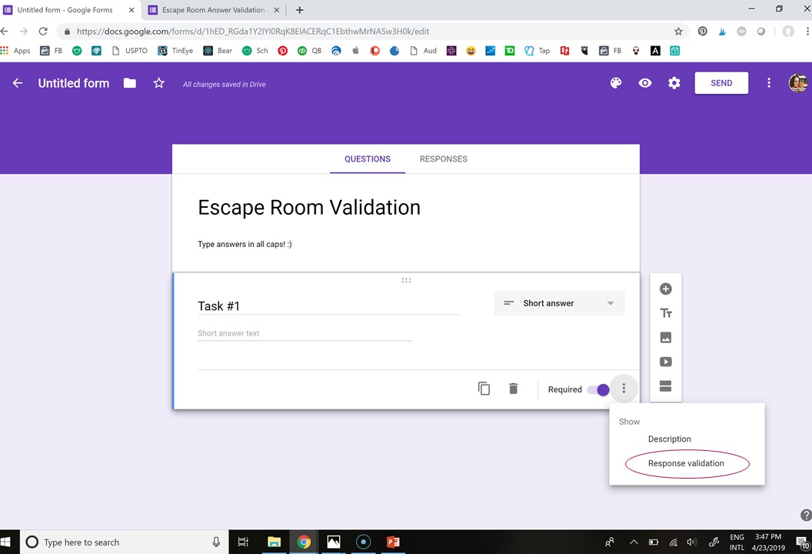This screenshot has height=554, width=812.
Task: Add a new section
Action: 665,386
